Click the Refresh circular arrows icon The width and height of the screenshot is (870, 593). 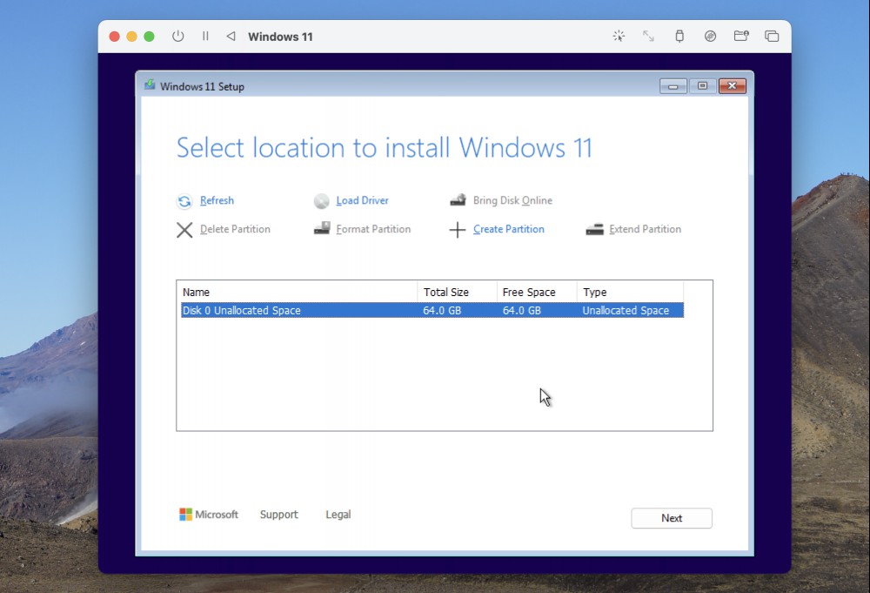tap(184, 201)
